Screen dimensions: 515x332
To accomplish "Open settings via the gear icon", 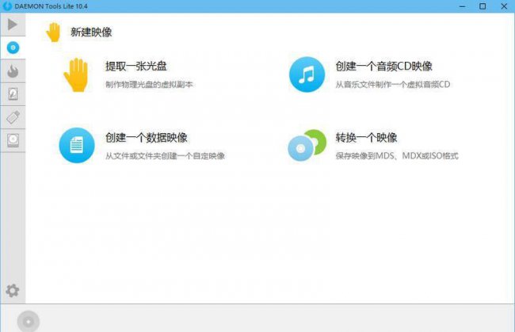I will (13, 291).
